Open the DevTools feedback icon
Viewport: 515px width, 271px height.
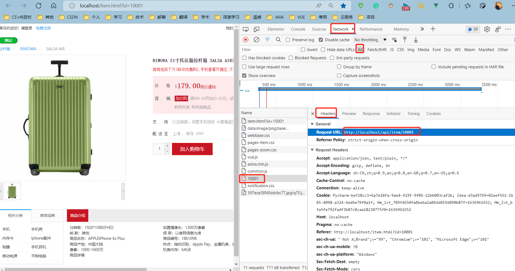point(498,29)
